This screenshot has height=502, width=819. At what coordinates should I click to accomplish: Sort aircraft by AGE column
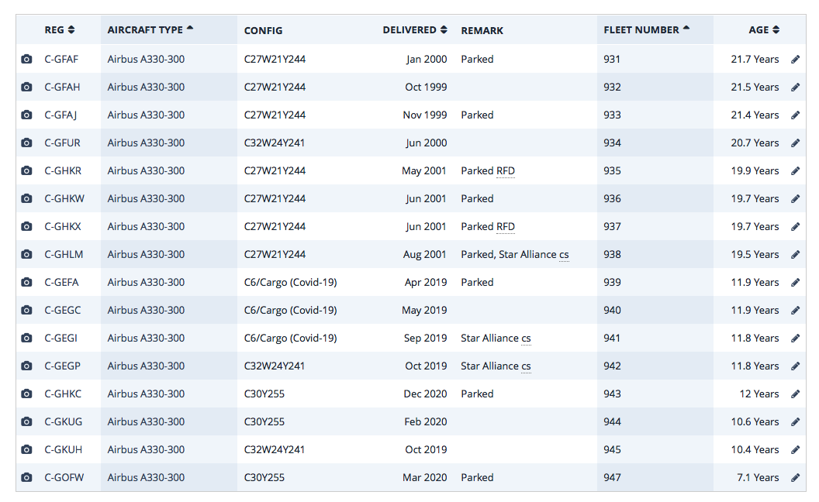(764, 30)
